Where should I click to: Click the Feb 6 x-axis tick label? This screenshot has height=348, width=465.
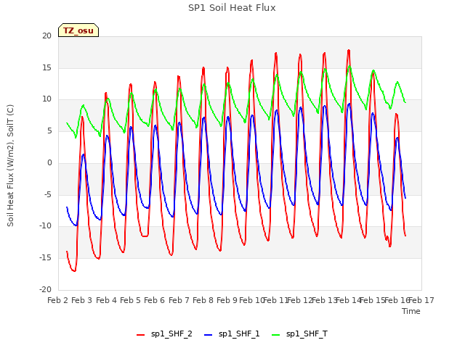pos(154,300)
